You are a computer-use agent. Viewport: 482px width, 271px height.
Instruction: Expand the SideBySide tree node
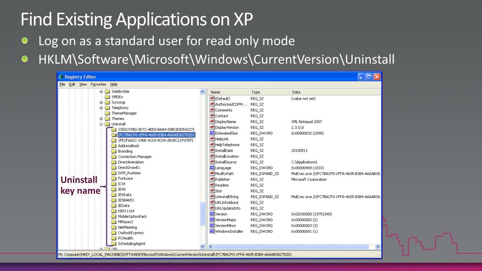point(101,92)
